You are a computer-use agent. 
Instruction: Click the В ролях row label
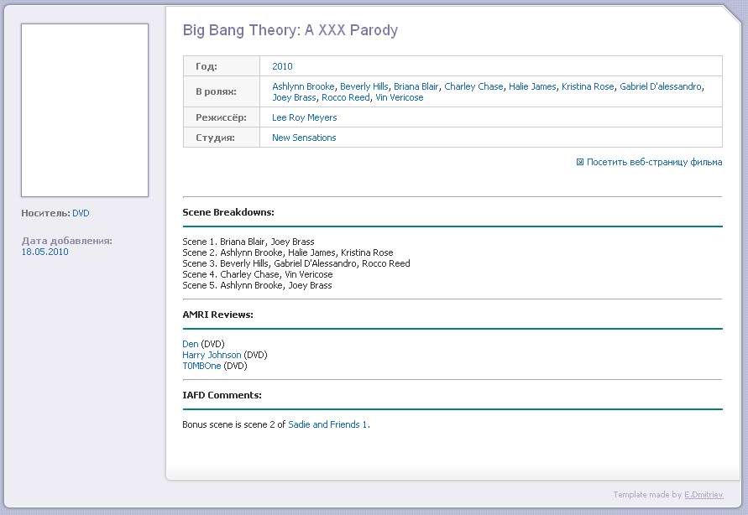pyautogui.click(x=216, y=91)
